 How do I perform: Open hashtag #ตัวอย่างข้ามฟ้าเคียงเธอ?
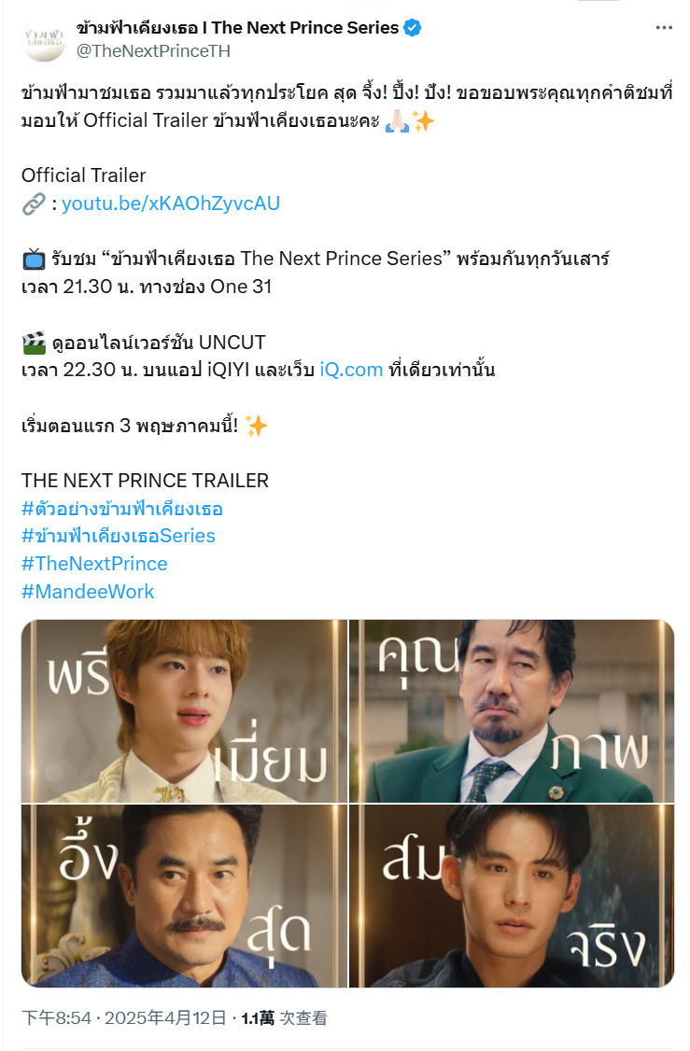point(122,508)
